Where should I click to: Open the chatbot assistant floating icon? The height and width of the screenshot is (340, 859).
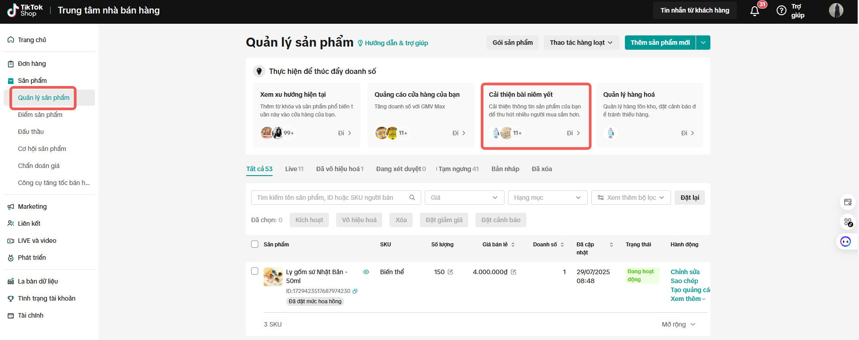845,242
